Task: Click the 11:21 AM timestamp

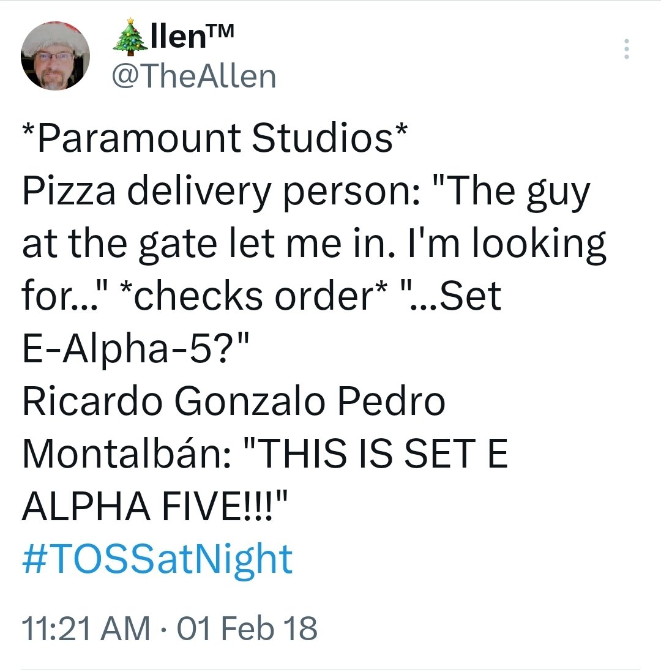Action: (x=86, y=628)
